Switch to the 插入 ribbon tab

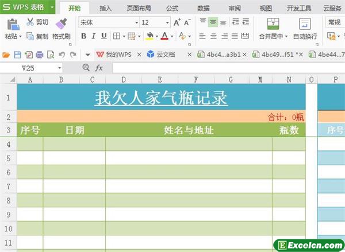pyautogui.click(x=105, y=8)
